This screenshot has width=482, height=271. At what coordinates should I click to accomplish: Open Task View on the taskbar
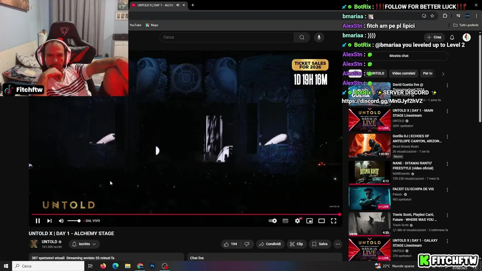click(90, 266)
